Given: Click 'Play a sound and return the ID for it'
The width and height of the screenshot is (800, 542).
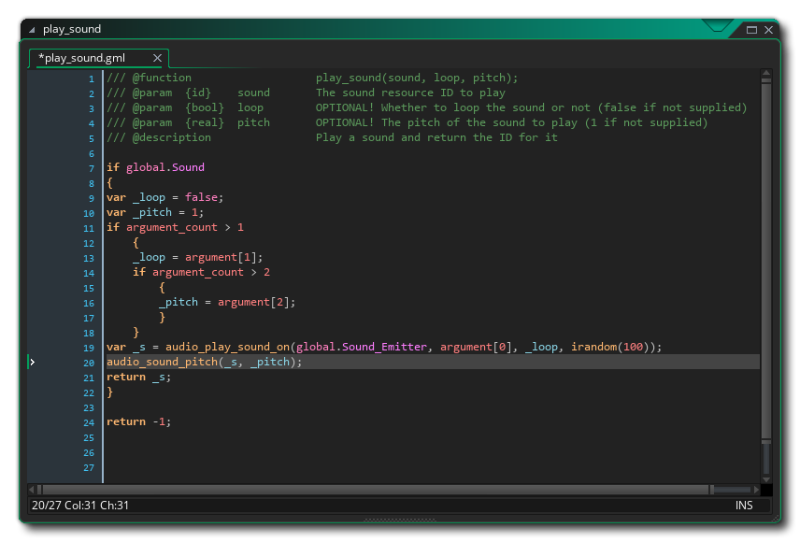Looking at the screenshot, I should 436,137.
